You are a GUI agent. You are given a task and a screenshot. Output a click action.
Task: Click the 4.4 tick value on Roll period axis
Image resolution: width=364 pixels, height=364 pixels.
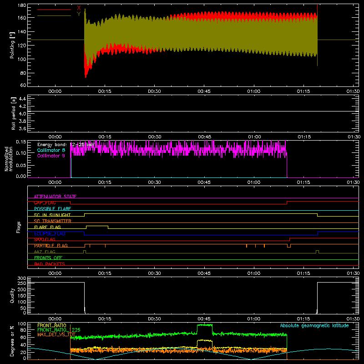(x=22, y=99)
